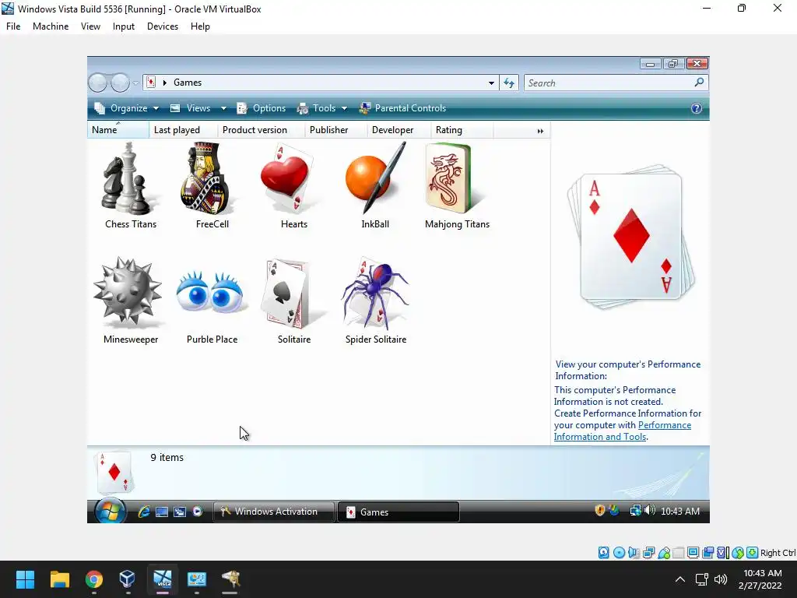Image resolution: width=797 pixels, height=598 pixels.
Task: Open Windows Media Player quick launch icon
Action: coord(198,512)
